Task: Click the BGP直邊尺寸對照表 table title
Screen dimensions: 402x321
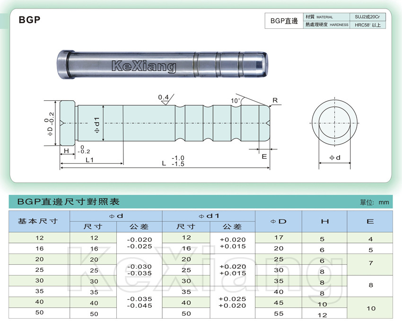Action: coord(68,201)
